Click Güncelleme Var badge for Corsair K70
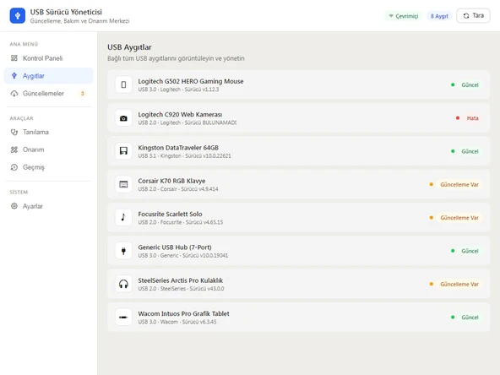Viewport: 500px width, 375px height. 459,184
